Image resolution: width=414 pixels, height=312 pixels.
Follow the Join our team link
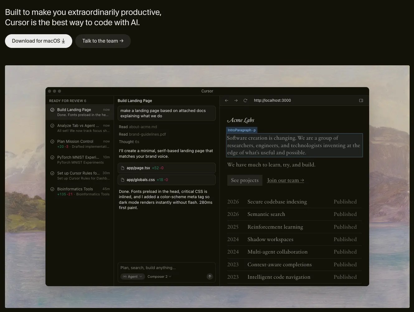[x=285, y=180]
